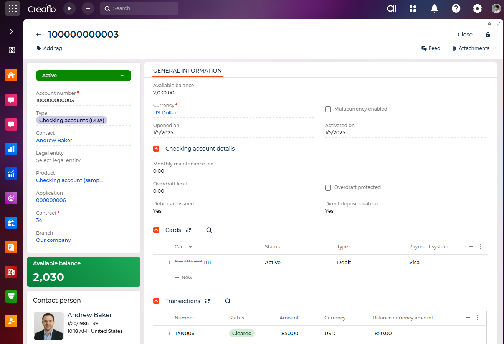Open the system settings gear
The height and width of the screenshot is (344, 504).
click(477, 8)
